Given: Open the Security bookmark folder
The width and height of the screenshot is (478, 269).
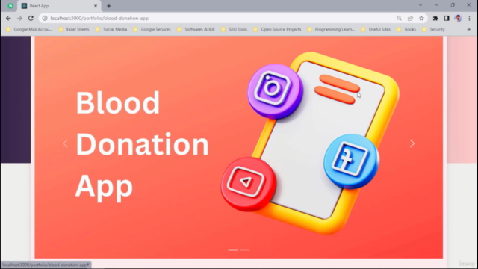Looking at the screenshot, I should coord(433,29).
